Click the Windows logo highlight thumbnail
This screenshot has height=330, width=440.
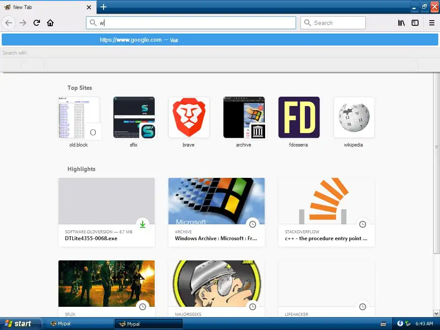217,201
